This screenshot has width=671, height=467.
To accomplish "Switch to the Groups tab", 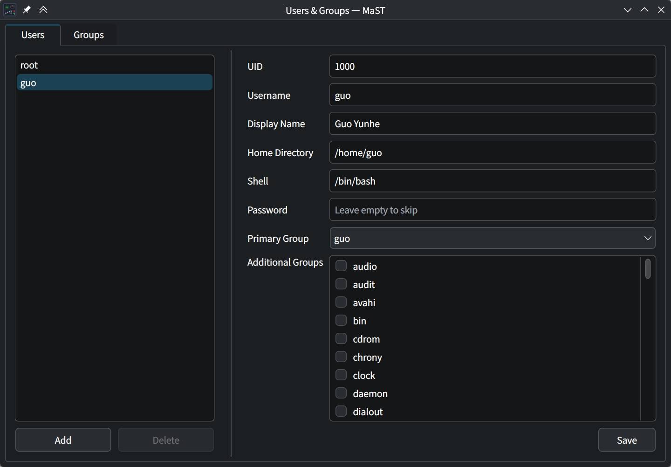I will pos(89,35).
